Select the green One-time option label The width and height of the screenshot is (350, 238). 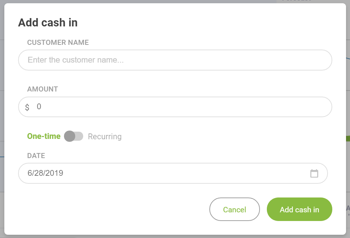(44, 136)
